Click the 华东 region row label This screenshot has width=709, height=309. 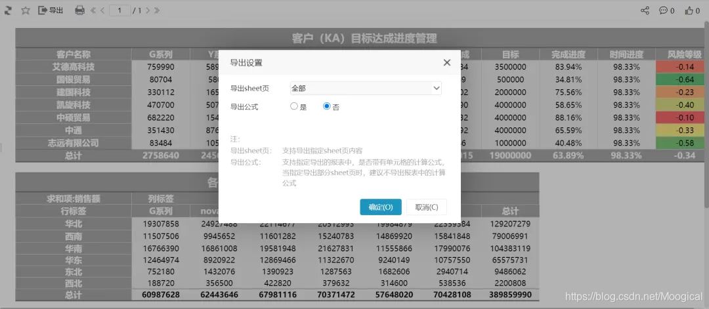tap(74, 260)
